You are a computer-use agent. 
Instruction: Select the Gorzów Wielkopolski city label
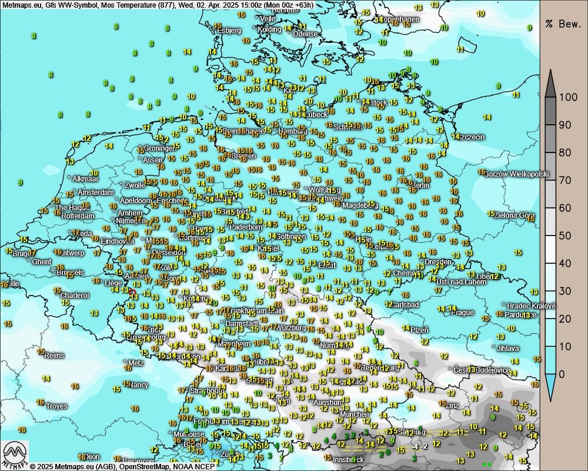(517, 174)
